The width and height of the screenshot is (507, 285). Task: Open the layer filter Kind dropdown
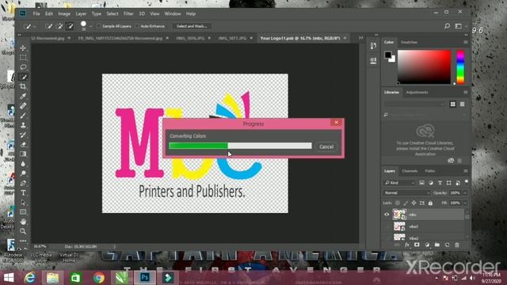pyautogui.click(x=399, y=183)
